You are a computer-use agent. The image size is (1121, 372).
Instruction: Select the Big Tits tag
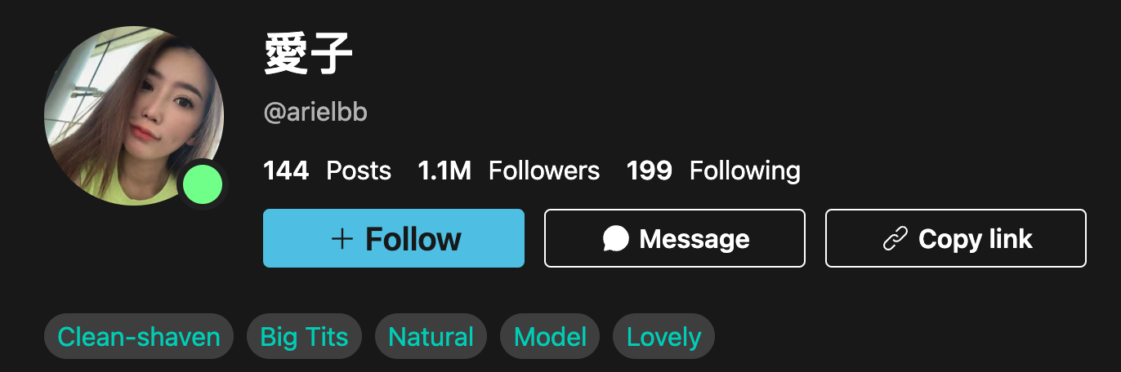304,336
